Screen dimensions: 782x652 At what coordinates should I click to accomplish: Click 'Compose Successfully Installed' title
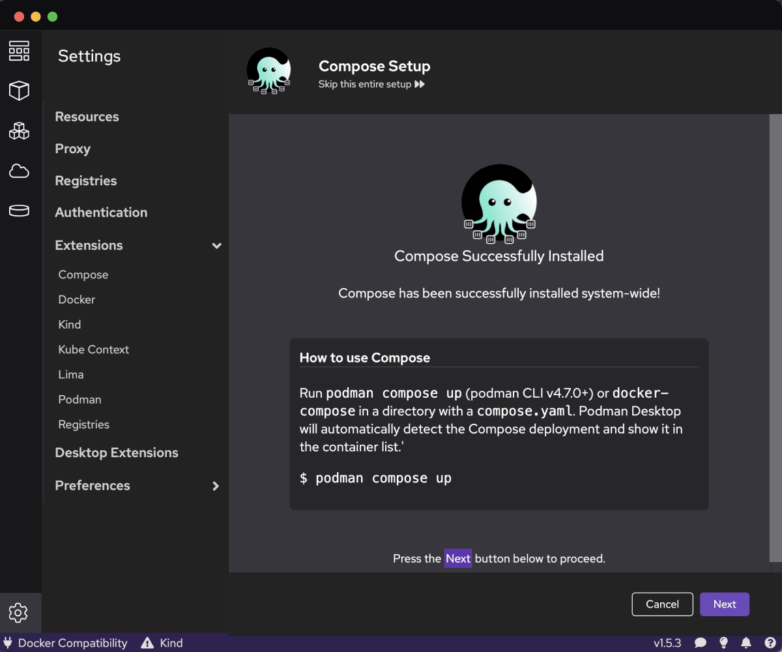point(499,256)
